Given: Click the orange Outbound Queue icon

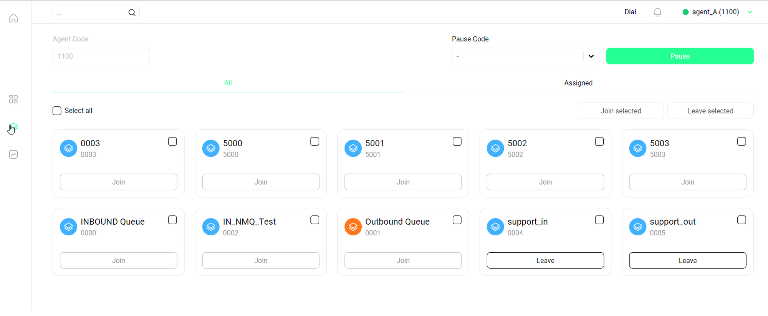Looking at the screenshot, I should pos(353,227).
